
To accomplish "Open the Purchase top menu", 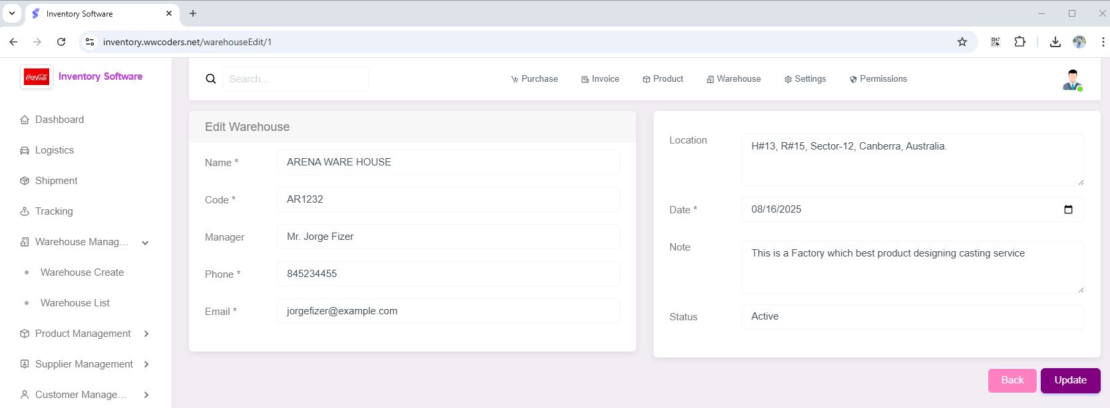I will coord(534,79).
